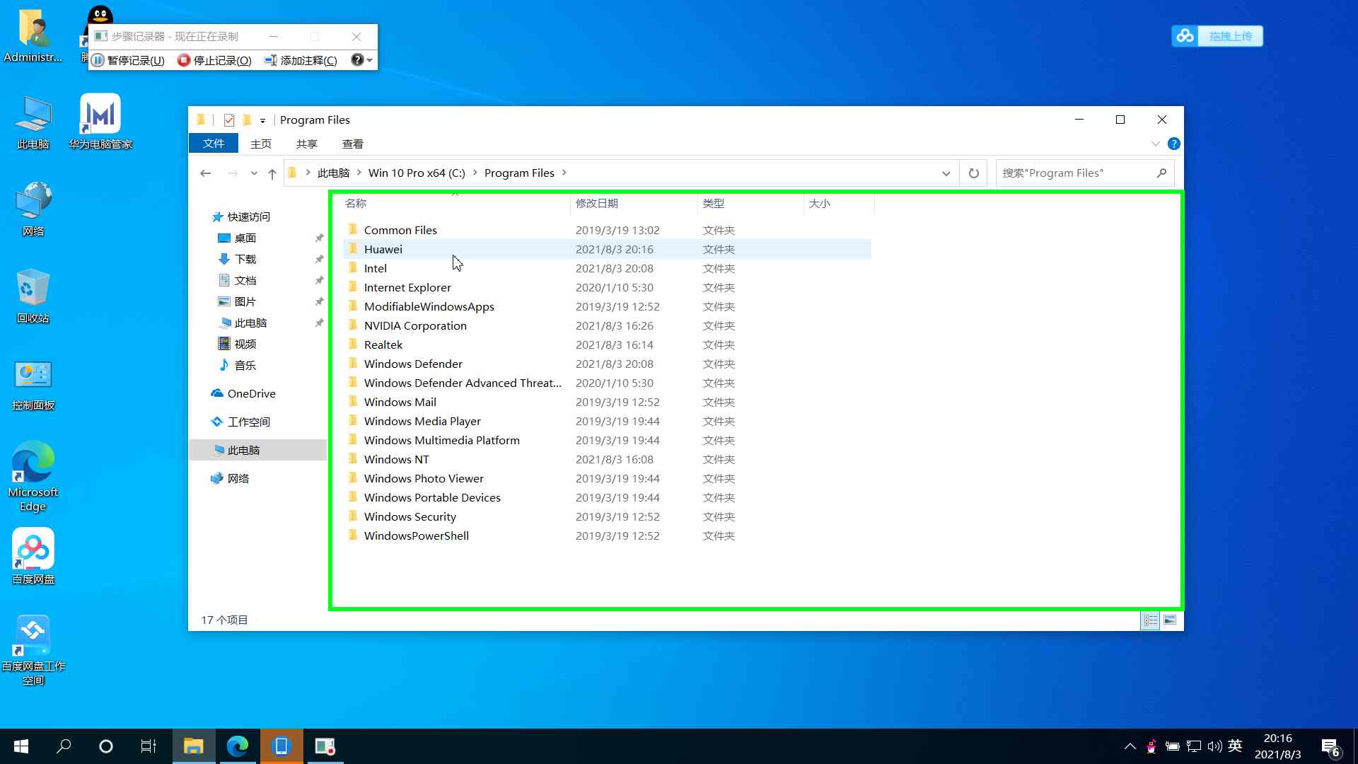Viewport: 1358px width, 764px height.
Task: Click the Properties checkmark in quick access toolbar
Action: pyautogui.click(x=229, y=120)
